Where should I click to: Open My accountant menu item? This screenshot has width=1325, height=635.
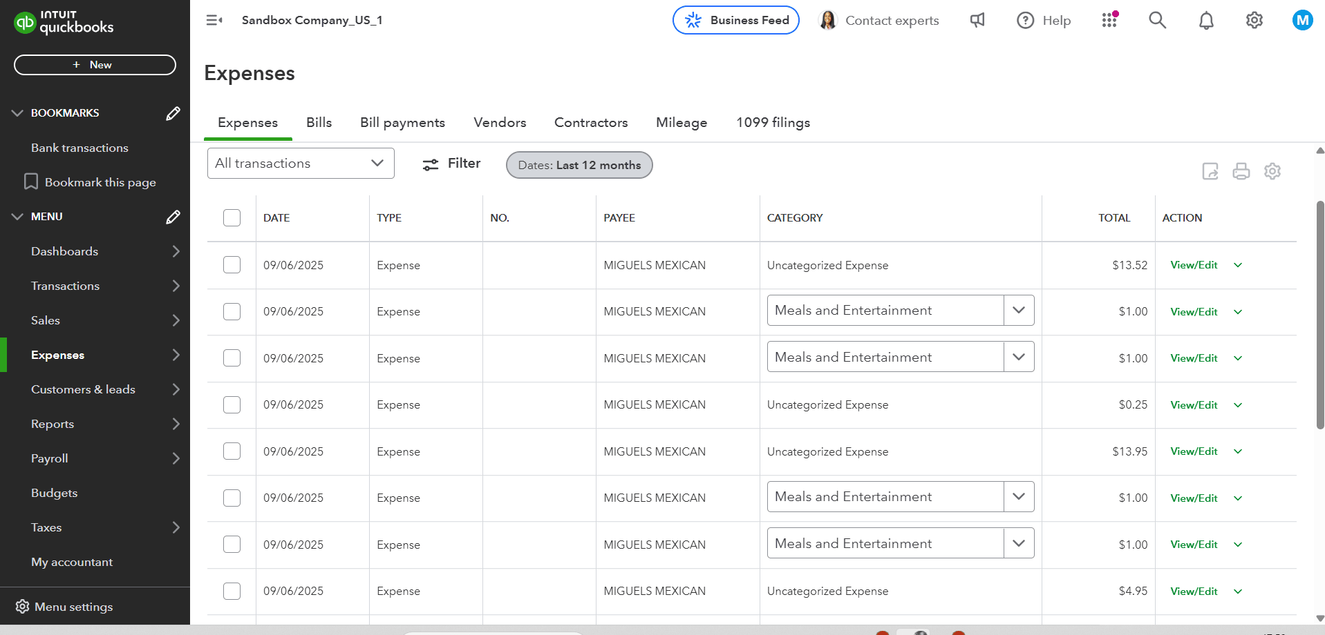coord(72,562)
